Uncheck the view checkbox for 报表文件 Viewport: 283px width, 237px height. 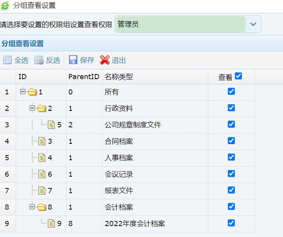coord(231,190)
